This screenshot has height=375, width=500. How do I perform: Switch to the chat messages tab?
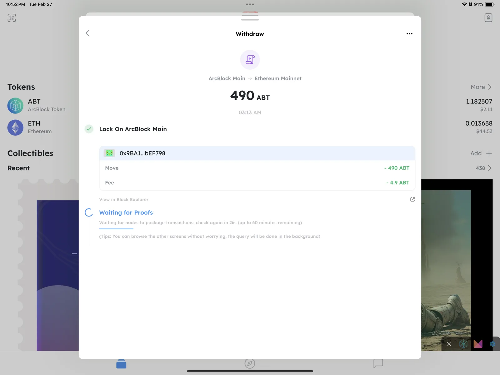[378, 363]
